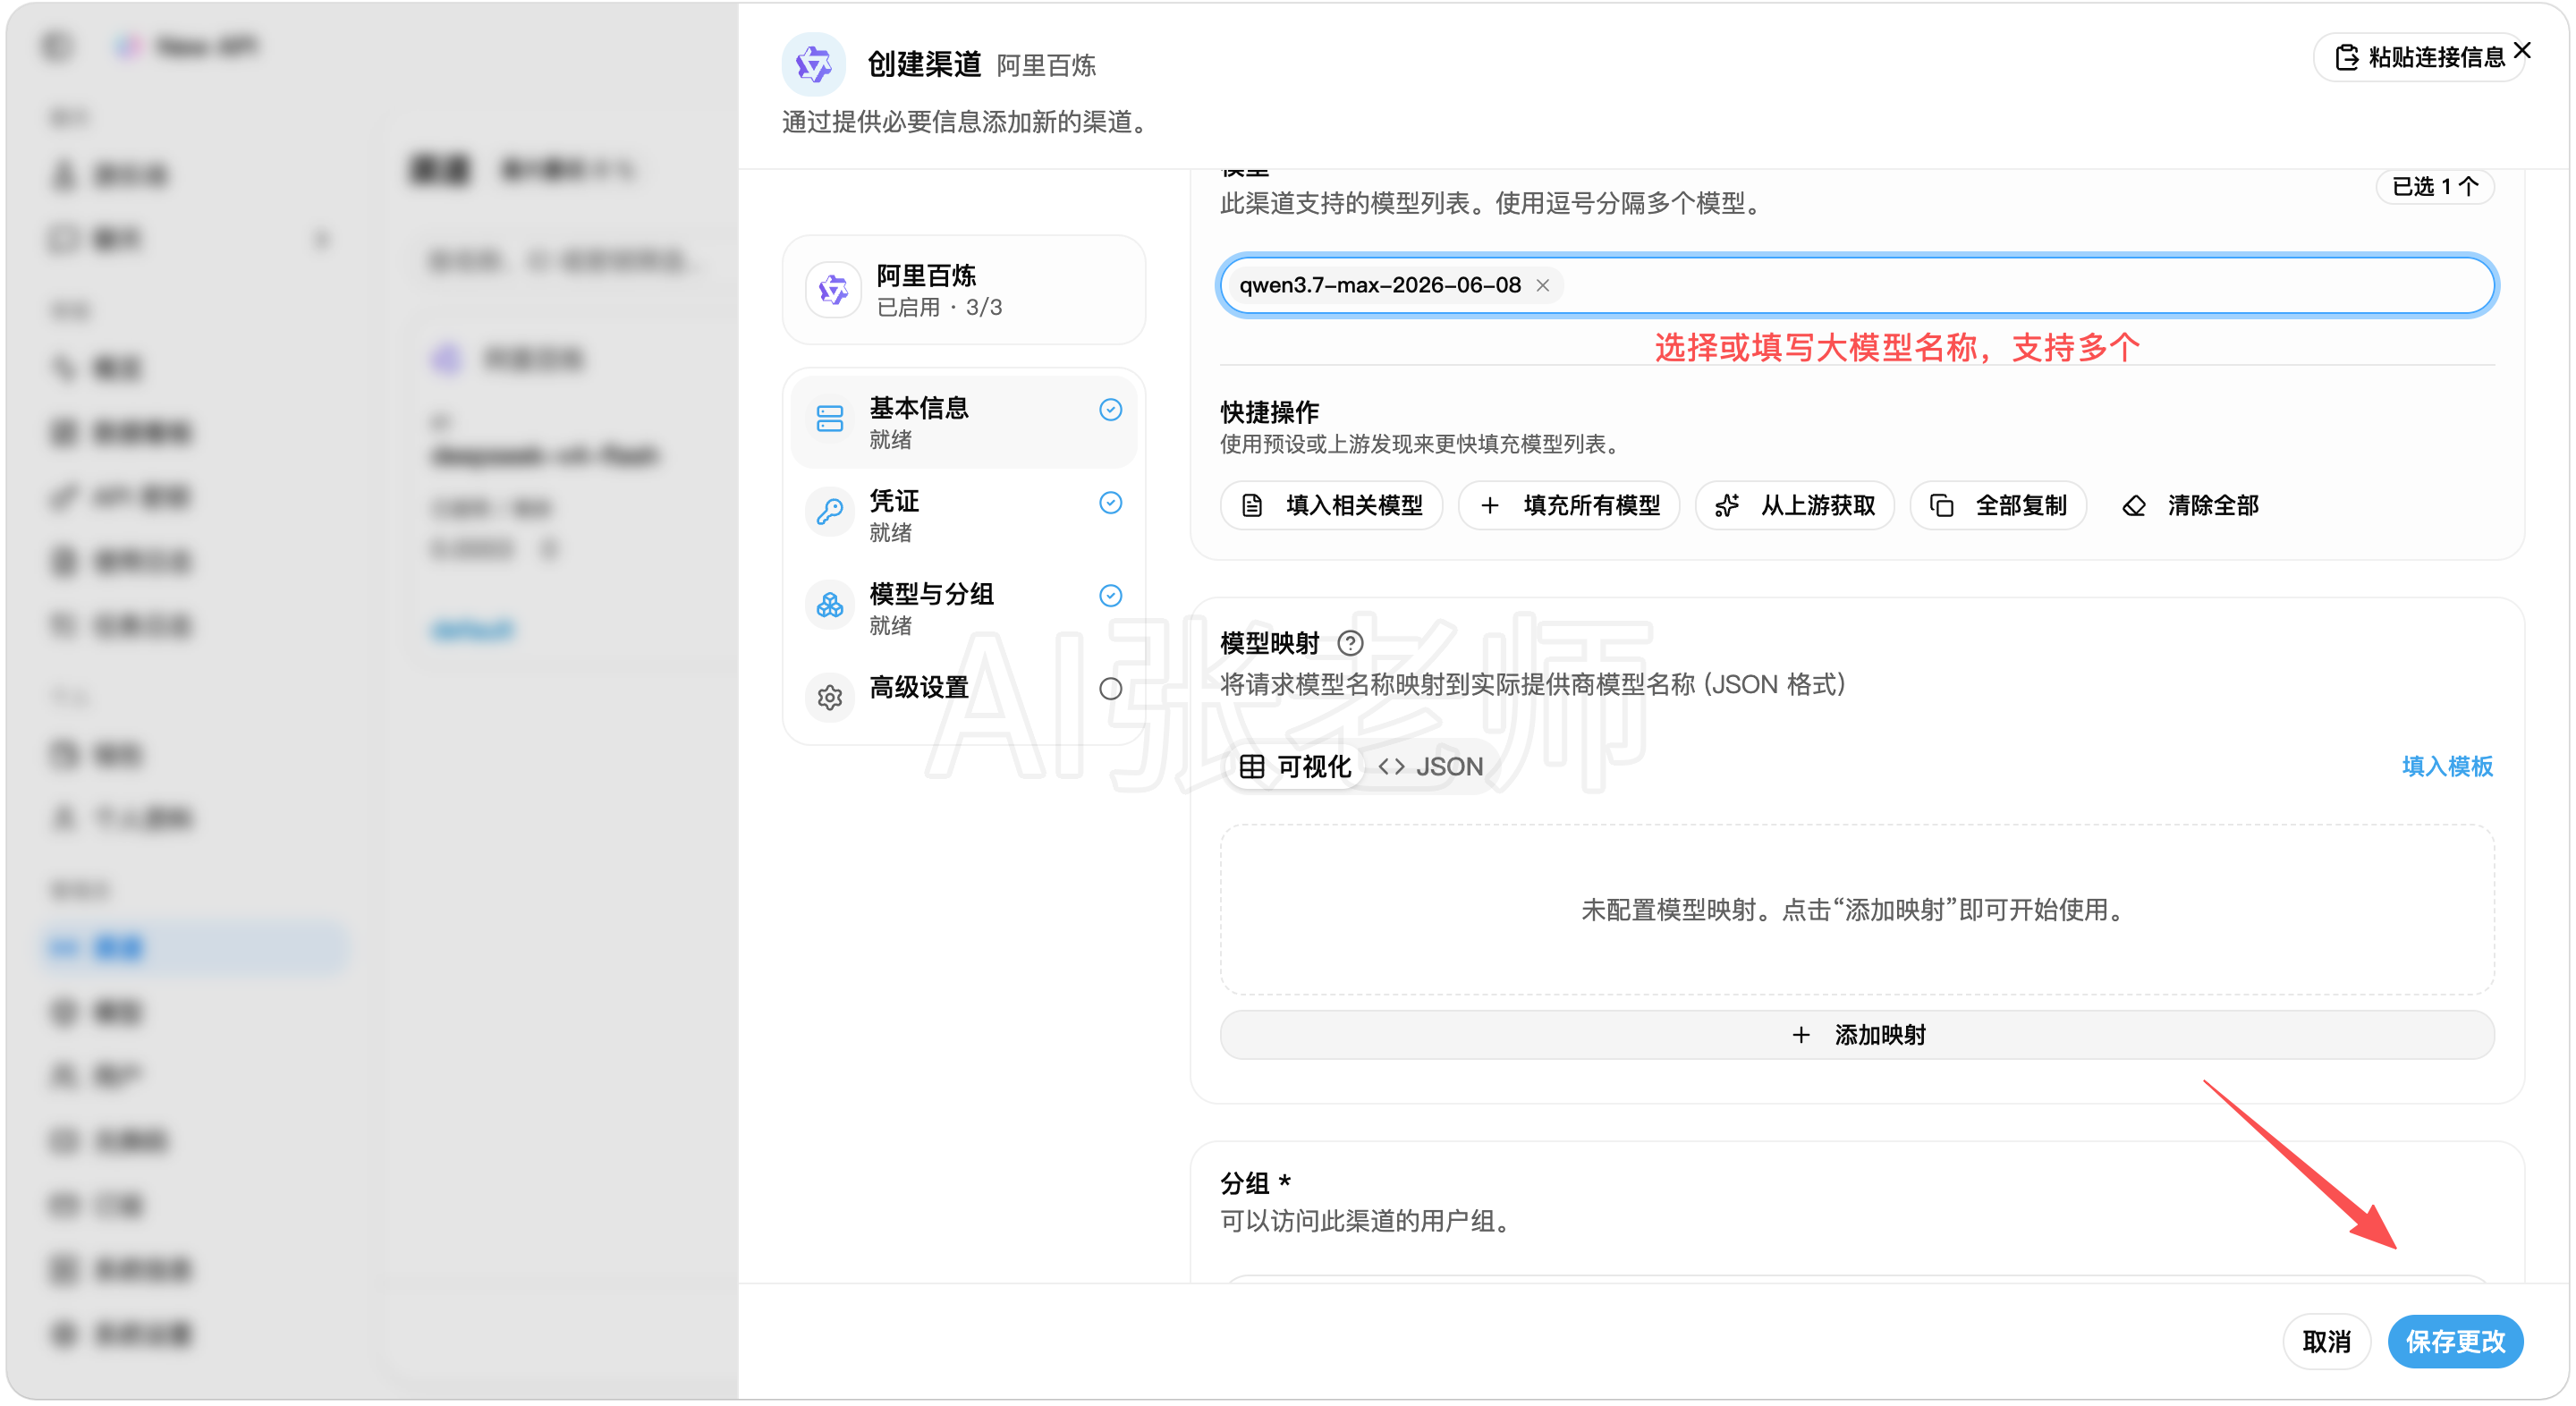
Task: Focus the model list input field
Action: coord(1857,285)
